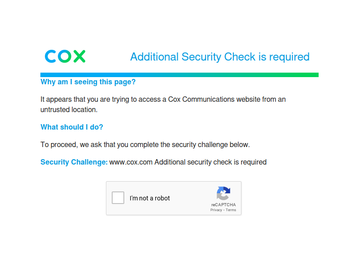Screen dimensions: 359x269
Task: Click "Why am I seeing this page?" heading
Action: click(88, 82)
